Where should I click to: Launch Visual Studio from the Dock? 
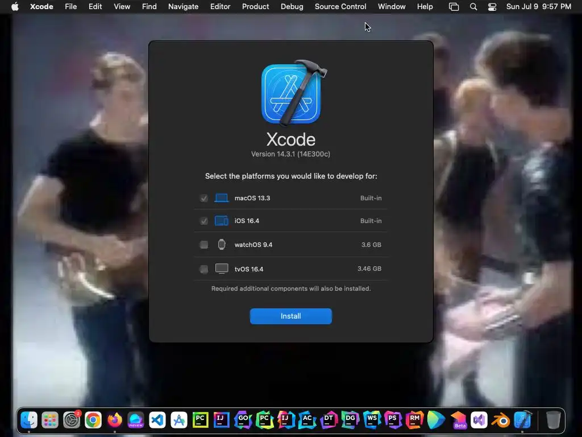pyautogui.click(x=479, y=420)
